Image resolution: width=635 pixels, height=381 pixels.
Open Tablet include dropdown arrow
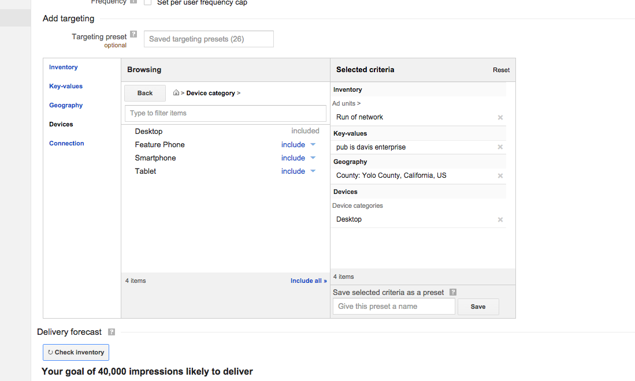pyautogui.click(x=313, y=171)
